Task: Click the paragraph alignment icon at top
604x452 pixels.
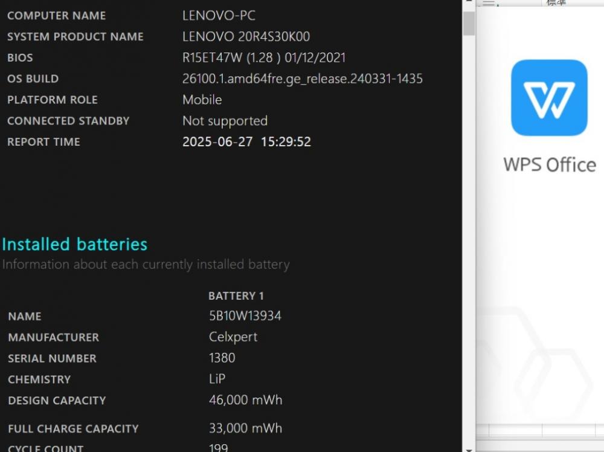Action: (489, 2)
